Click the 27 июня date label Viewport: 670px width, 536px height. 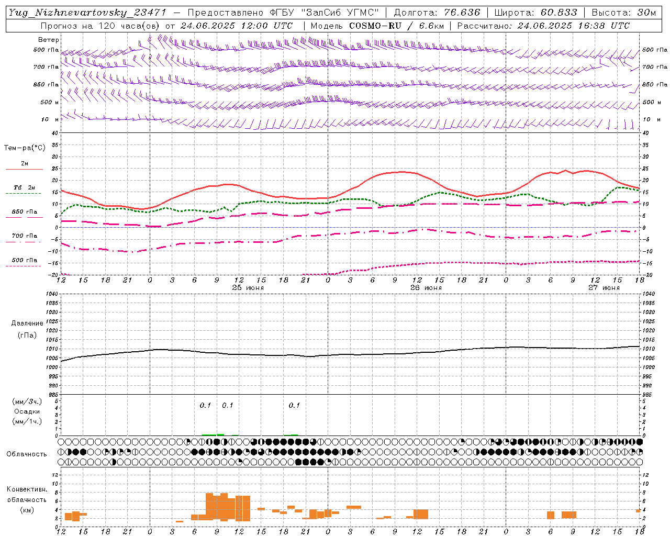pos(604,288)
